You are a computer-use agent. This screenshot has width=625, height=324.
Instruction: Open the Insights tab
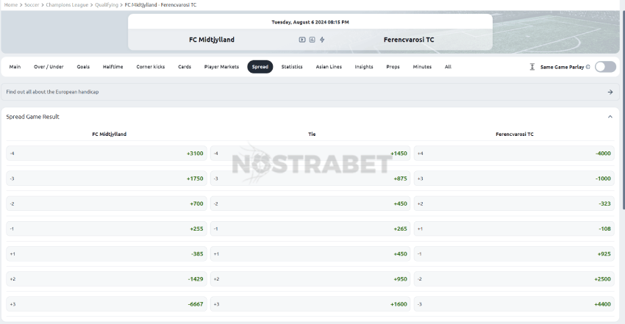coord(364,67)
